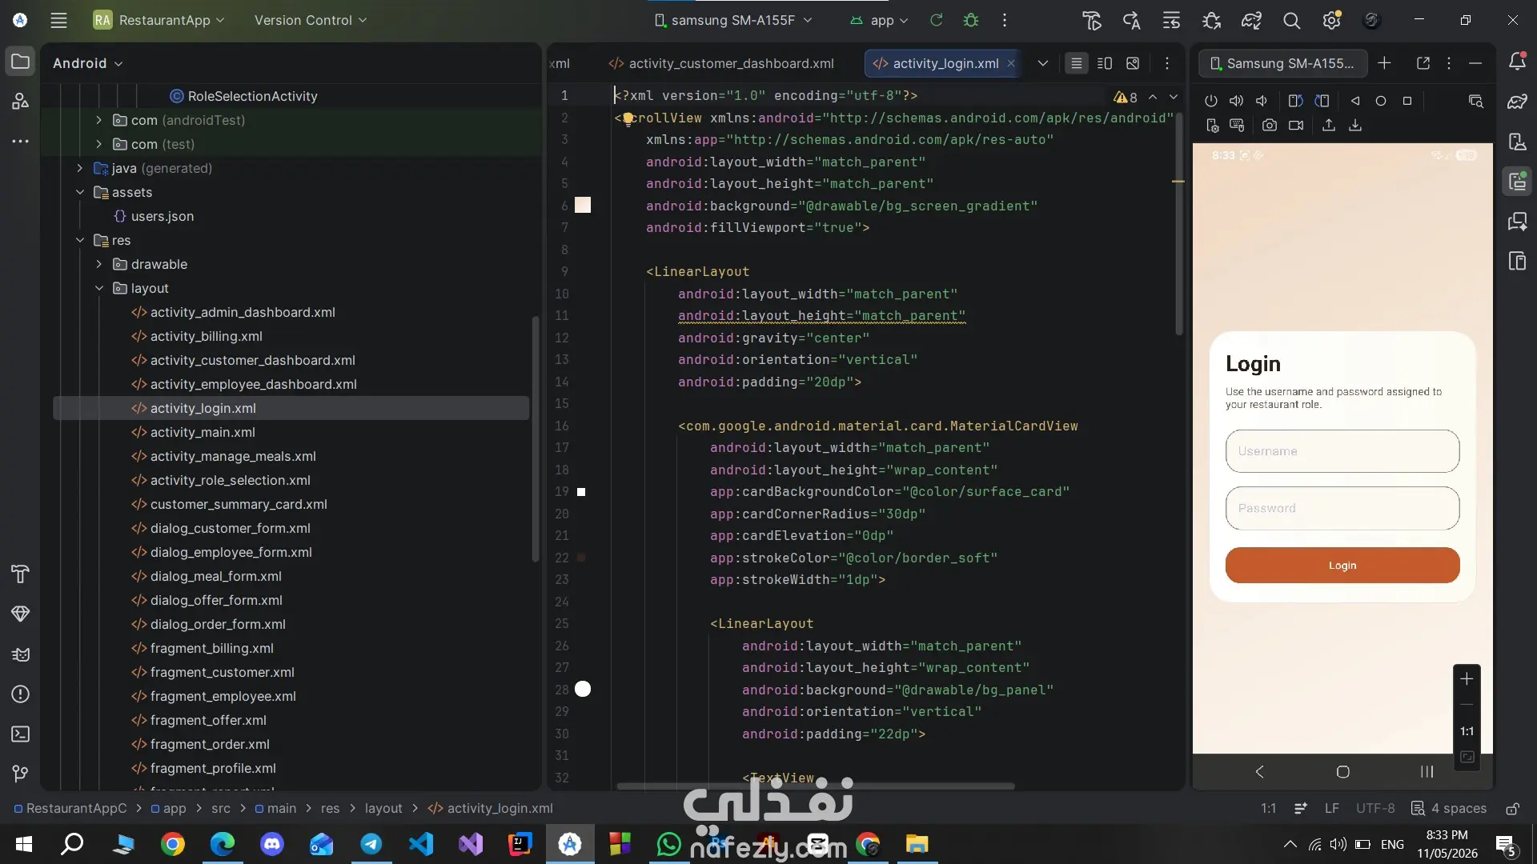The height and width of the screenshot is (864, 1537).
Task: Click the bg_panel gutter drawable preview
Action: tap(583, 690)
